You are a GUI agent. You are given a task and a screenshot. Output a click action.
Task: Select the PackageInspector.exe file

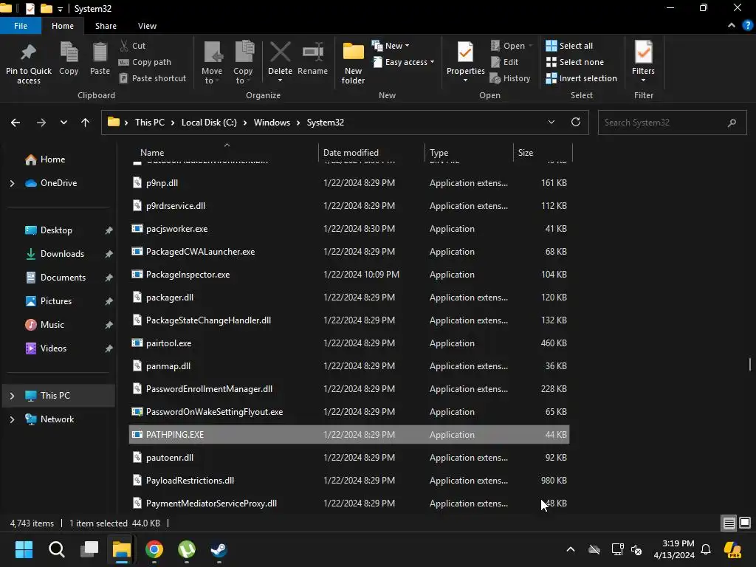tap(349, 275)
